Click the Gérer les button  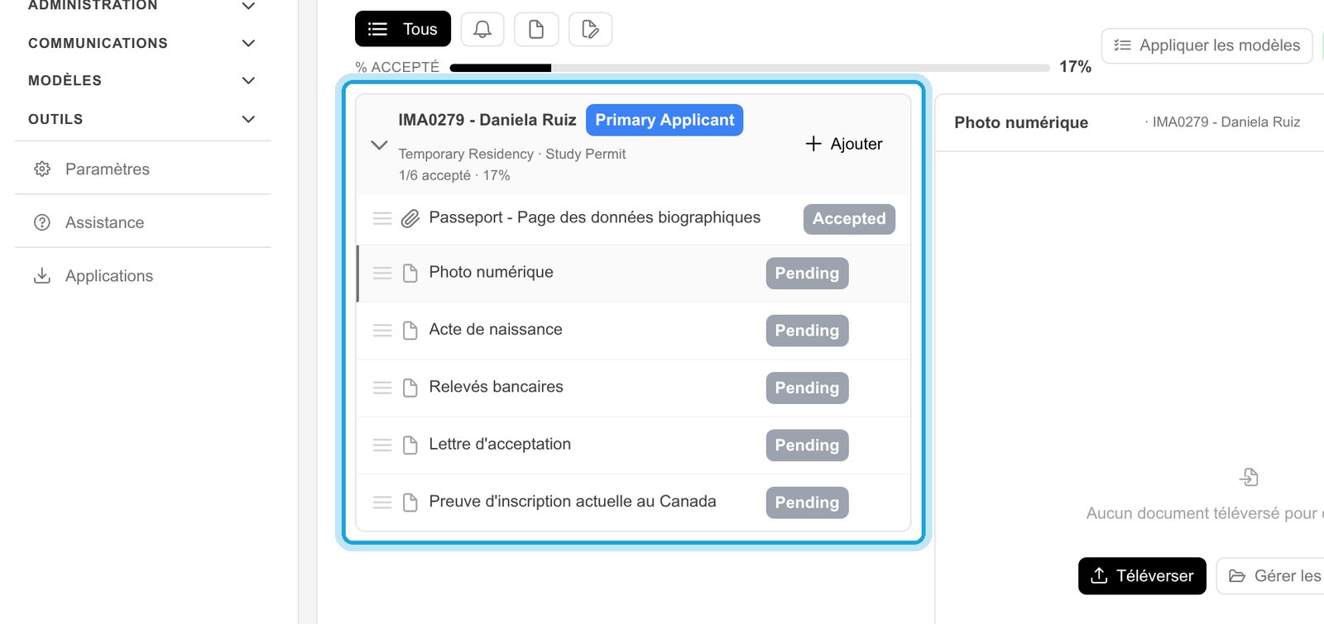click(x=1271, y=576)
